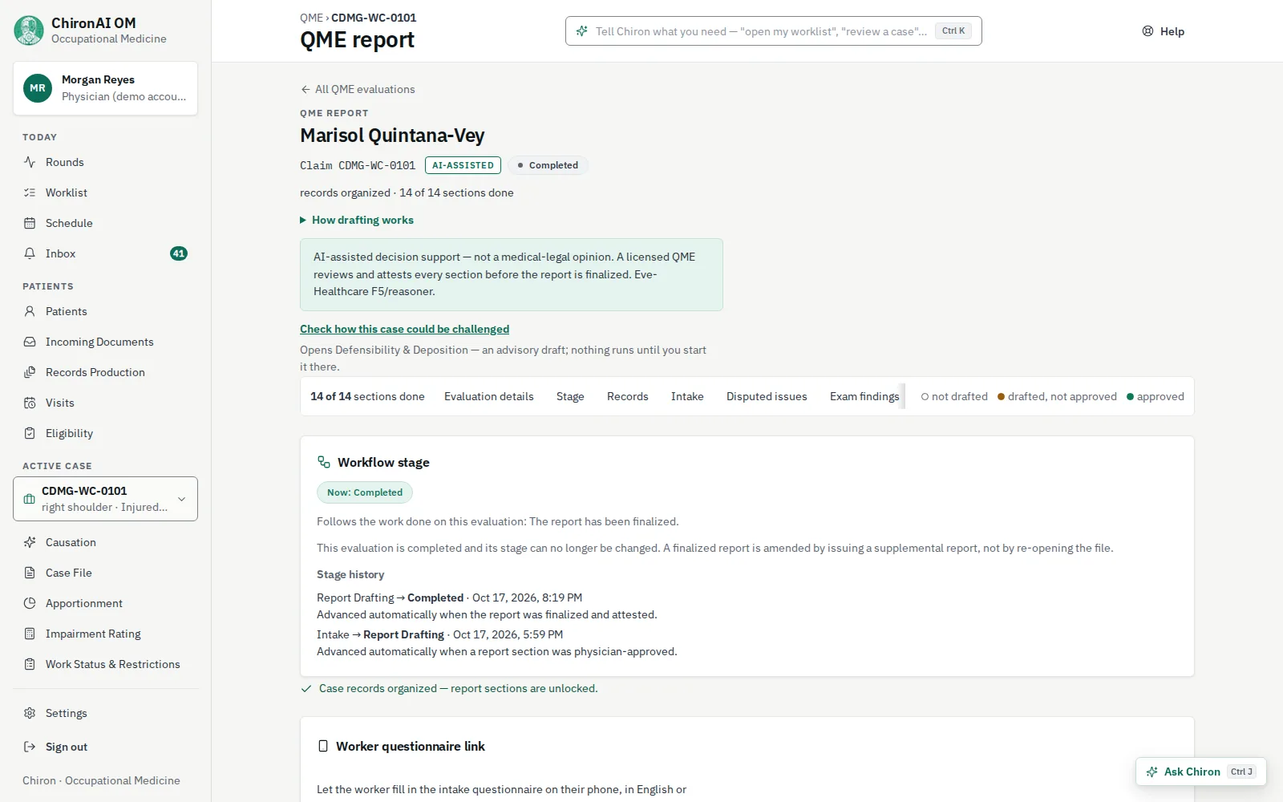Click the 'drafted, not approved' legend entry

point(1057,396)
